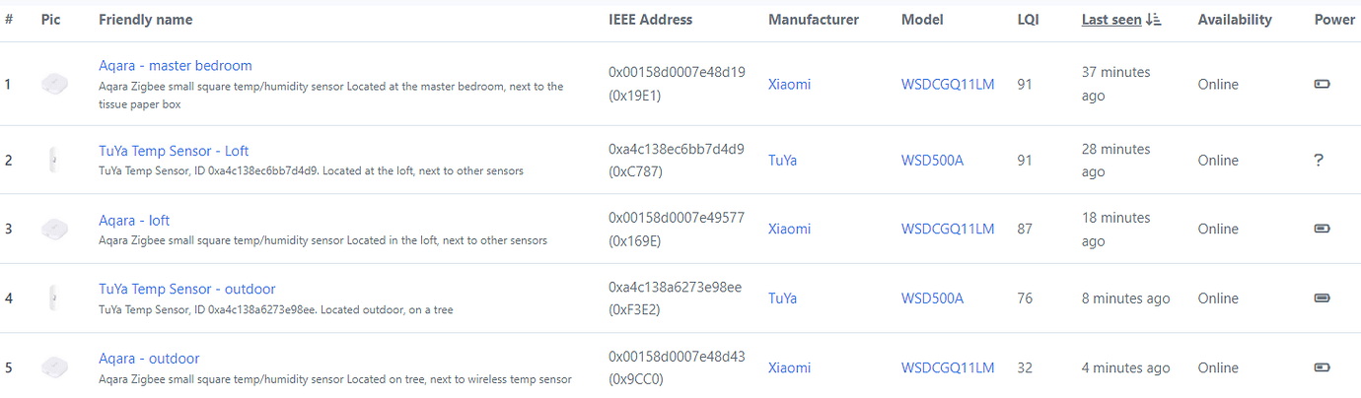Sort devices by LQI column header

pos(1028,20)
